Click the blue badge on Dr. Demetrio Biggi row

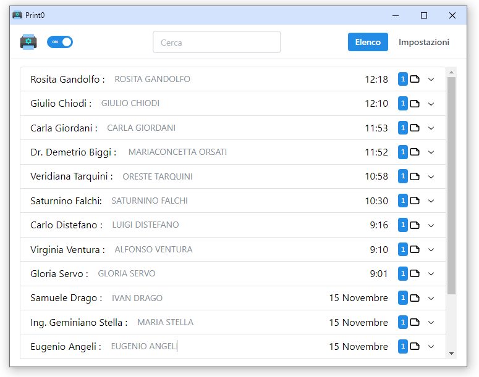[403, 152]
